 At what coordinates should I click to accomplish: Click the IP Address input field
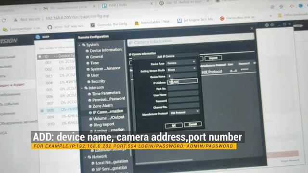(182, 81)
